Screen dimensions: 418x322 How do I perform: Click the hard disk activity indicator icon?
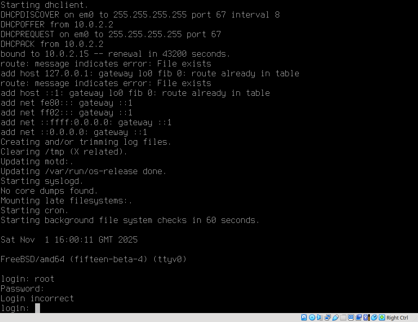[304, 318]
